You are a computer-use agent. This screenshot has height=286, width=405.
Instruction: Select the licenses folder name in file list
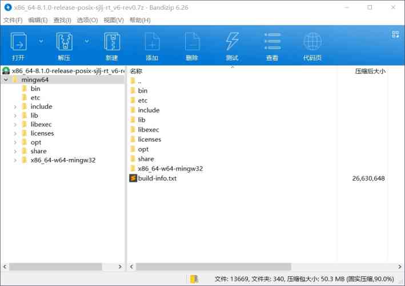(150, 140)
